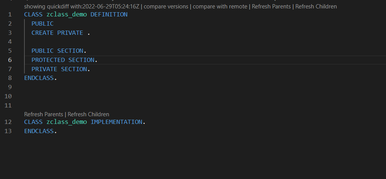The image size is (386, 179).
Task: Place cursor on ENDCLASS on line 13
Action: pos(39,131)
